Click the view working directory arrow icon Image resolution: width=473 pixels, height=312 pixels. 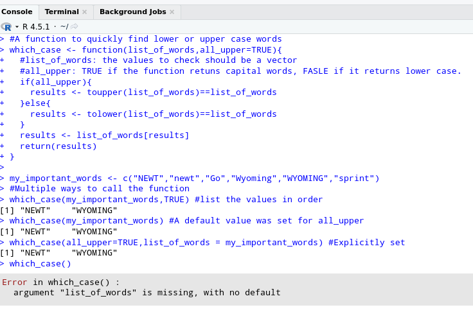click(74, 26)
